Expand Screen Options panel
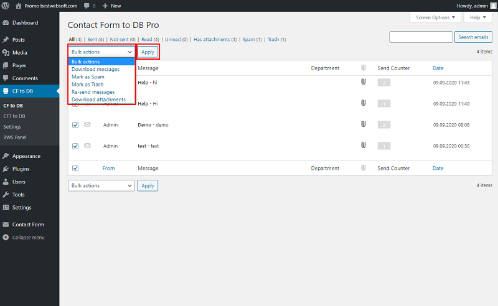Image resolution: width=498 pixels, height=306 pixels. click(x=435, y=17)
